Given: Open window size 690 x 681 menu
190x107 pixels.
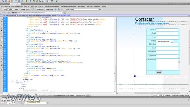Looking at the screenshot, I should coord(168,95).
